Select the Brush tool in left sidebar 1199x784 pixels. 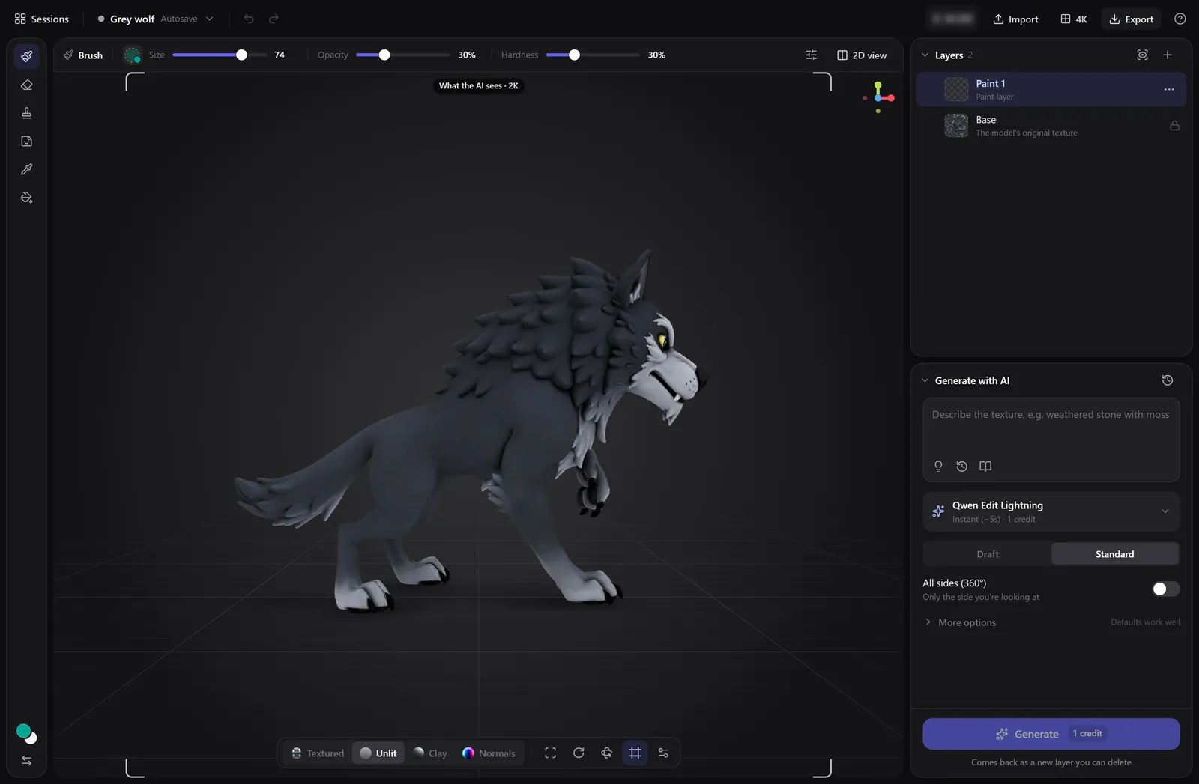point(27,56)
